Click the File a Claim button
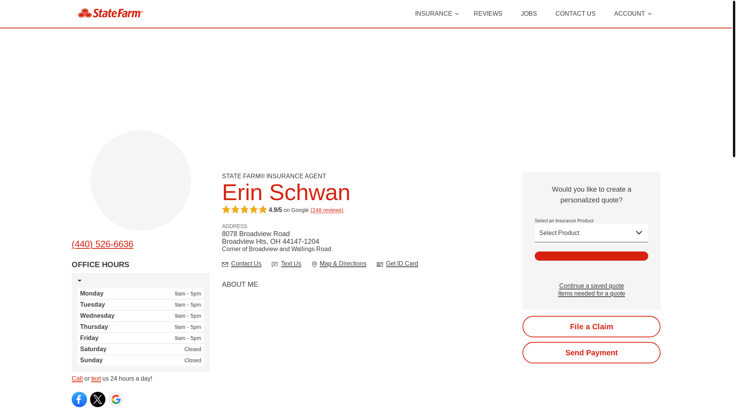This screenshot has height=414, width=736. click(x=591, y=327)
